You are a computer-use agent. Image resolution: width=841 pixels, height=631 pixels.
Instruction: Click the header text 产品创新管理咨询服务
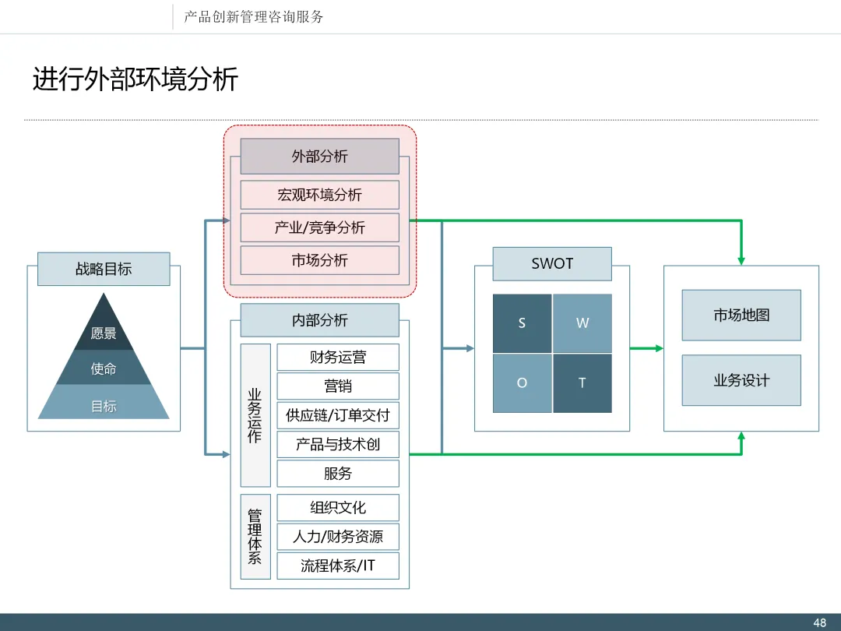tap(253, 16)
